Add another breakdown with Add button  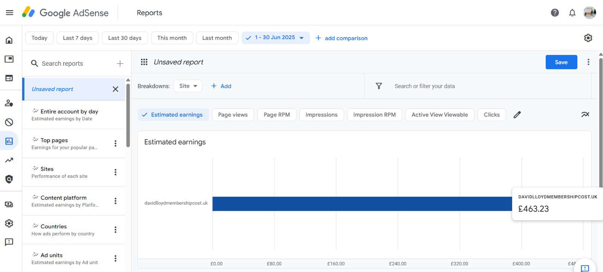pyautogui.click(x=221, y=86)
